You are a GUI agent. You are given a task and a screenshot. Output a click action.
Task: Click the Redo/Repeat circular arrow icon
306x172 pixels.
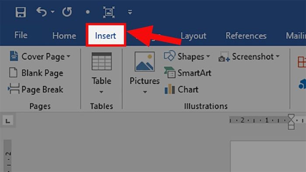click(67, 12)
